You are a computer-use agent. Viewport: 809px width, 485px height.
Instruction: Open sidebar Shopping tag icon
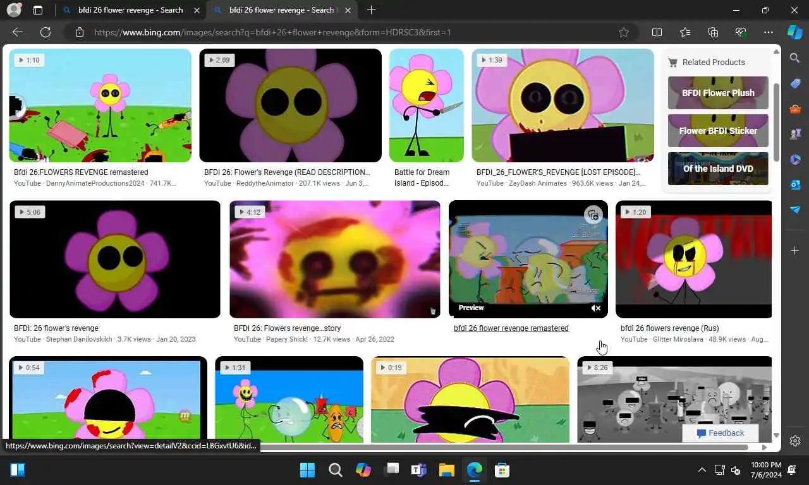795,83
